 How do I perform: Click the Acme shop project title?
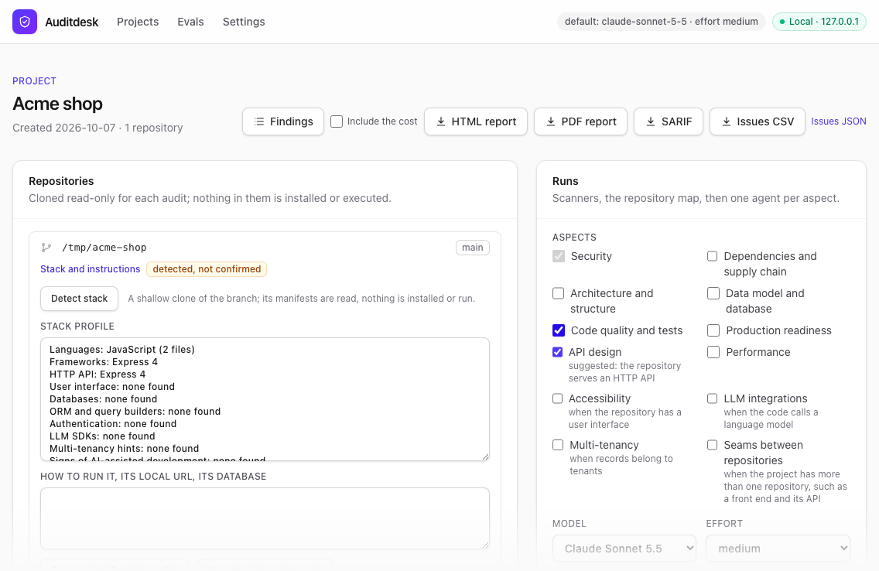[x=58, y=104]
